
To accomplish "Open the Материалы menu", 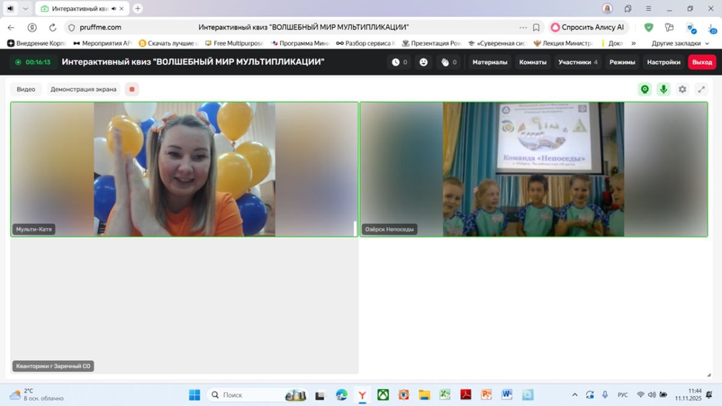I will coord(490,62).
